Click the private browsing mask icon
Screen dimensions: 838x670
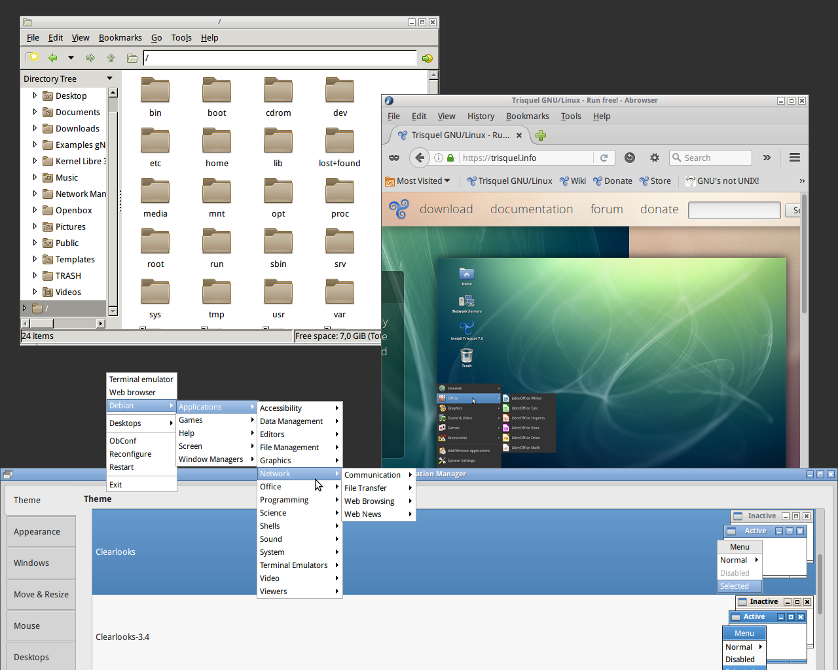coord(394,158)
